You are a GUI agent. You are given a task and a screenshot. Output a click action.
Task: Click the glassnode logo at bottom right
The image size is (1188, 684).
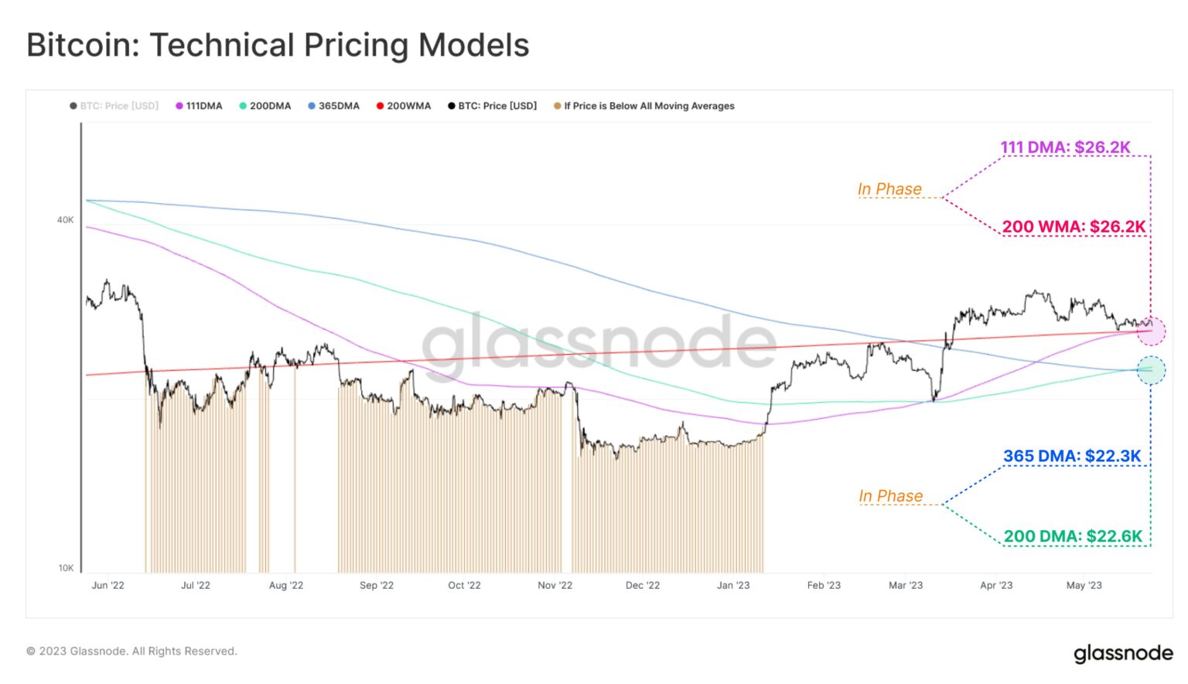coord(1123,653)
